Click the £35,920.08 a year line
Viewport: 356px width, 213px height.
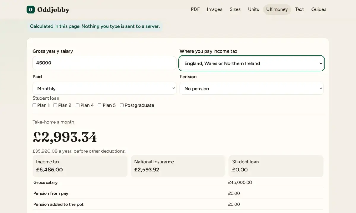pos(79,151)
